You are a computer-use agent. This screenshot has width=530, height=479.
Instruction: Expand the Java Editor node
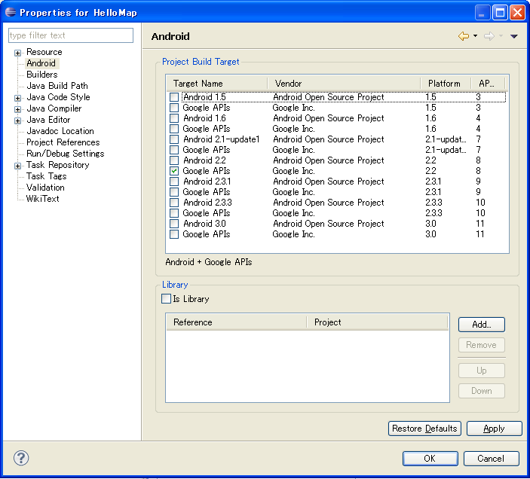point(17,121)
